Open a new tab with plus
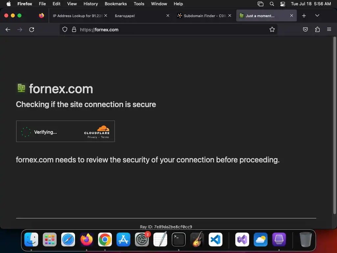Image resolution: width=337 pixels, height=253 pixels. [304, 16]
